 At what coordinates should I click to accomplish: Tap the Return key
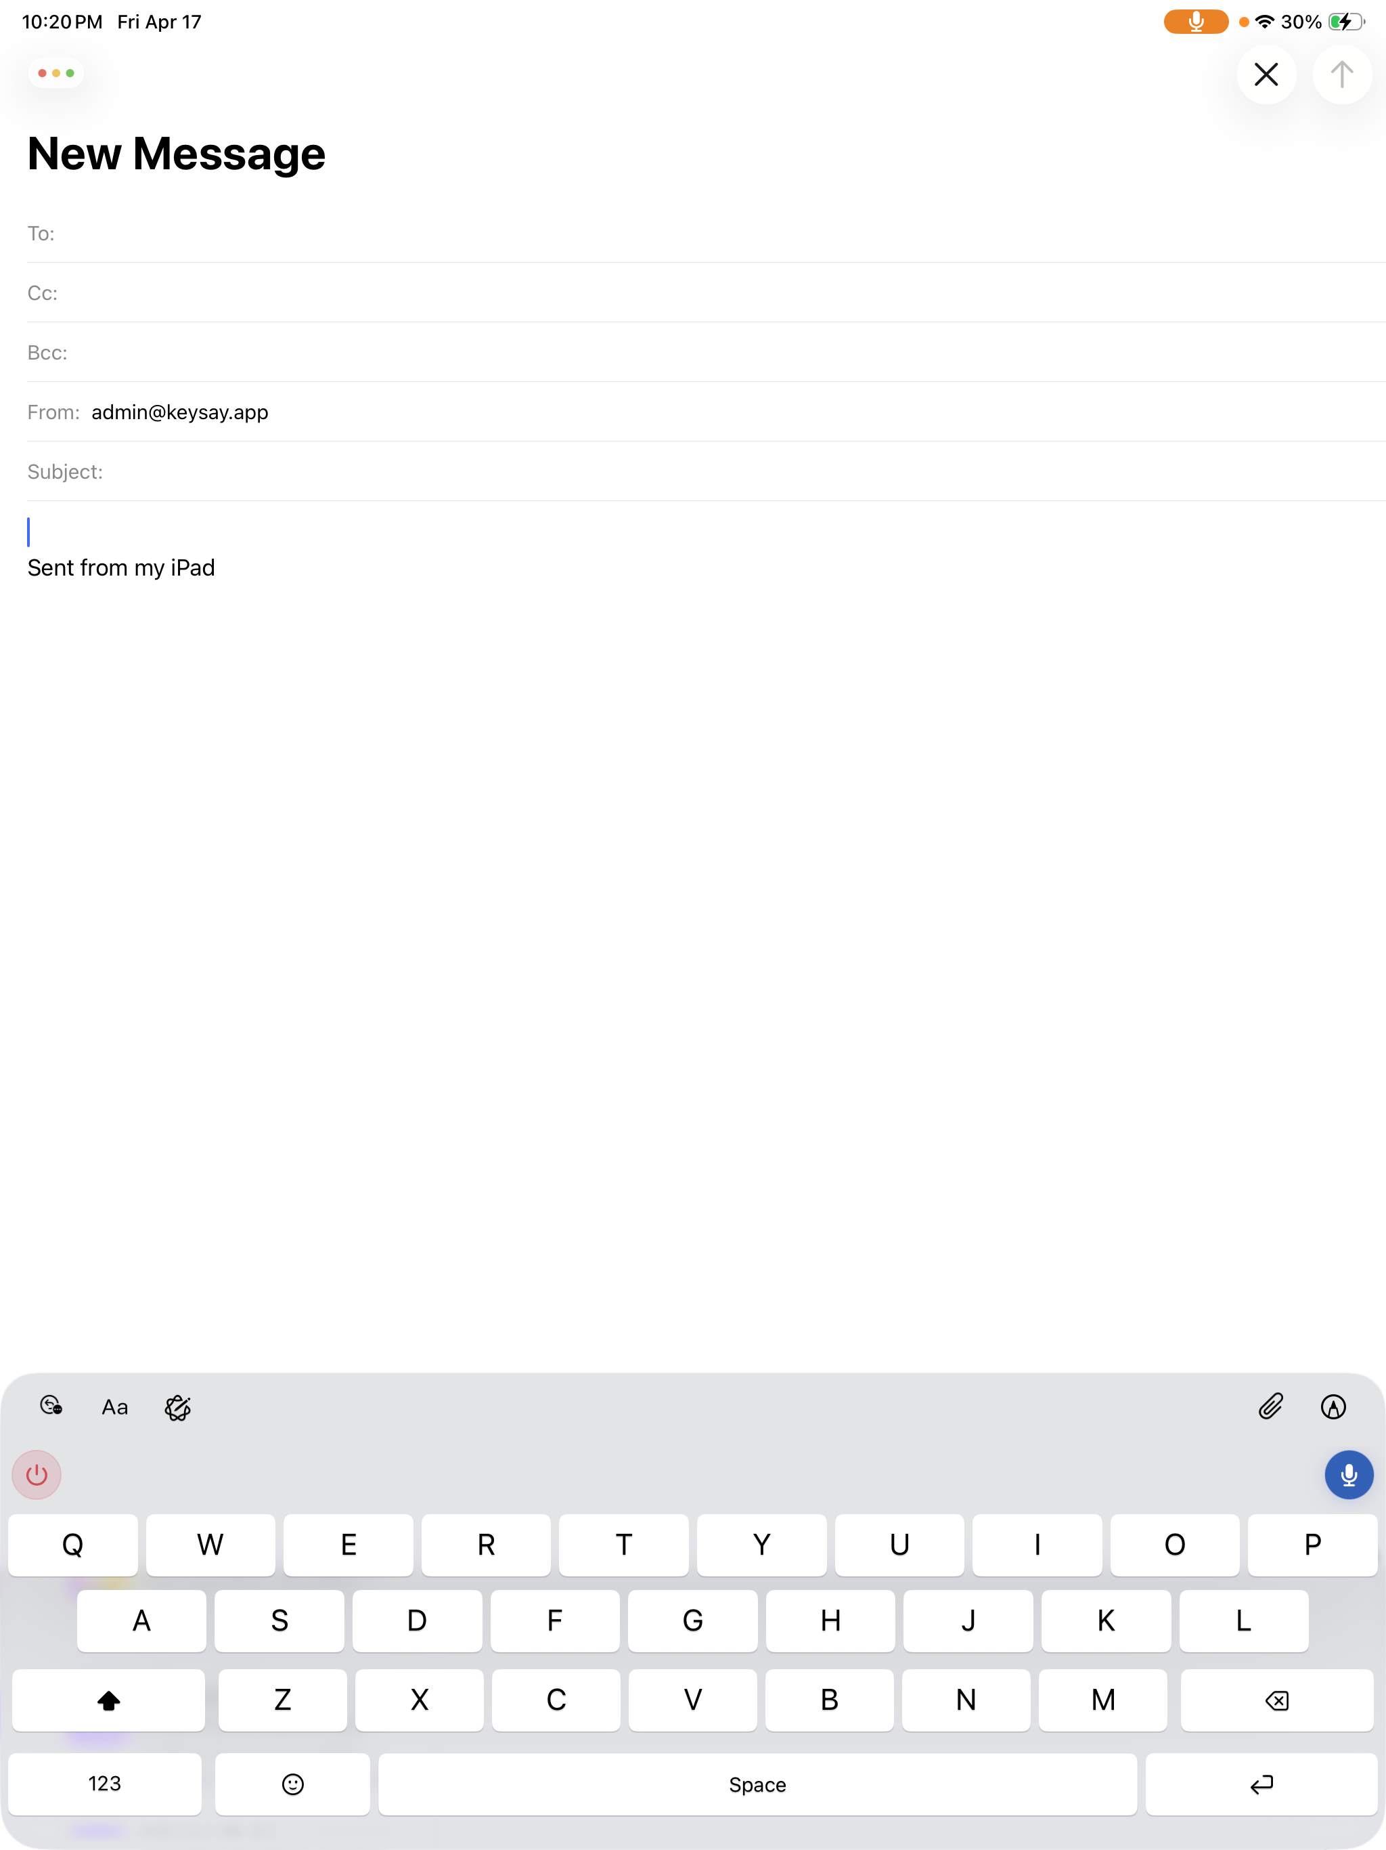pyautogui.click(x=1261, y=1784)
